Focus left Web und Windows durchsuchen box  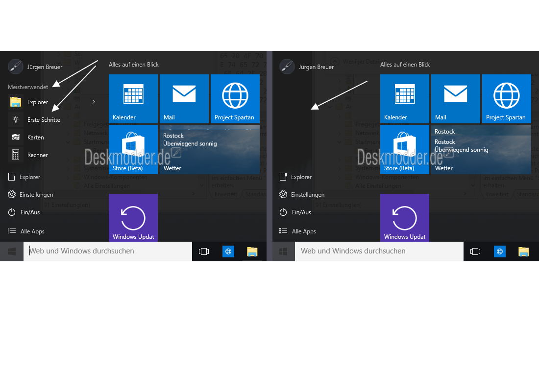[x=108, y=251]
